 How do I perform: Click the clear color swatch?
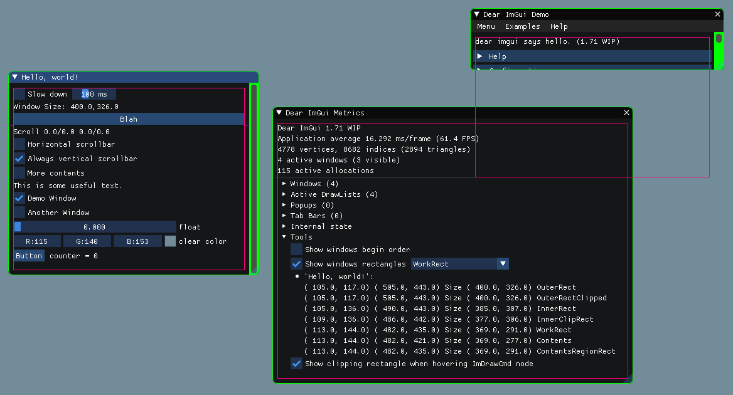[169, 241]
